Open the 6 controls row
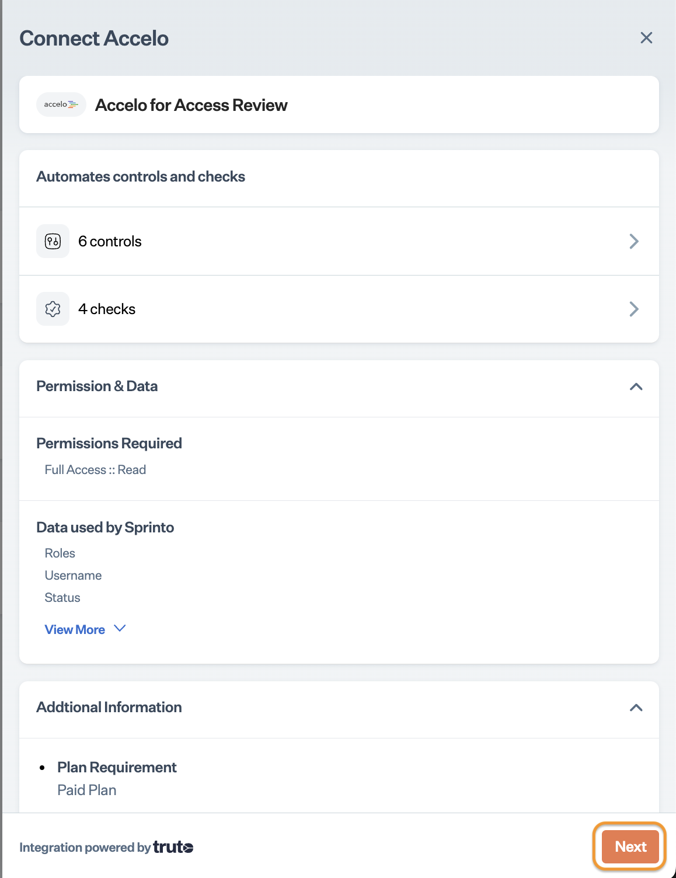The image size is (676, 878). (339, 241)
